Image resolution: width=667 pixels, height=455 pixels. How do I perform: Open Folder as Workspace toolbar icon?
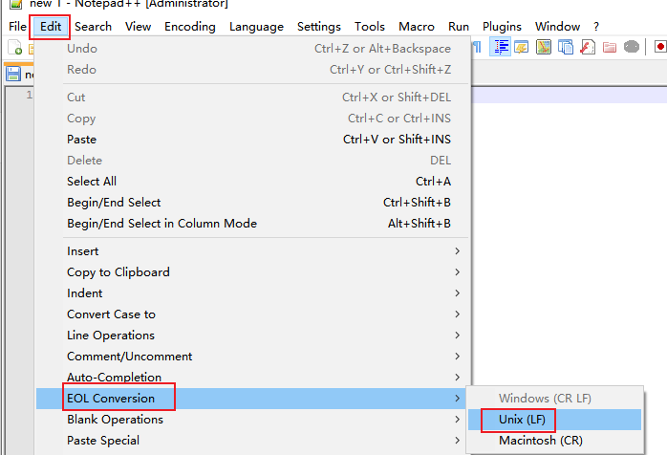point(610,47)
